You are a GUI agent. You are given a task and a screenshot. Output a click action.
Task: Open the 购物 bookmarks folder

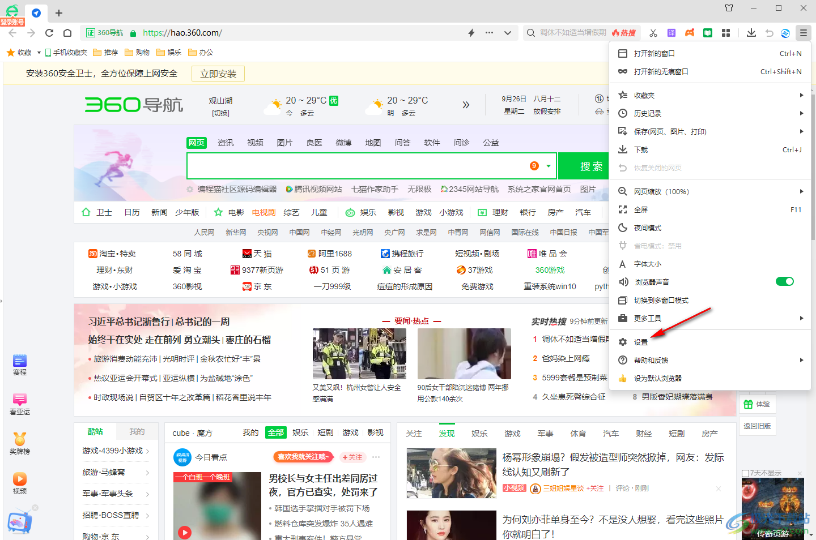(x=137, y=53)
